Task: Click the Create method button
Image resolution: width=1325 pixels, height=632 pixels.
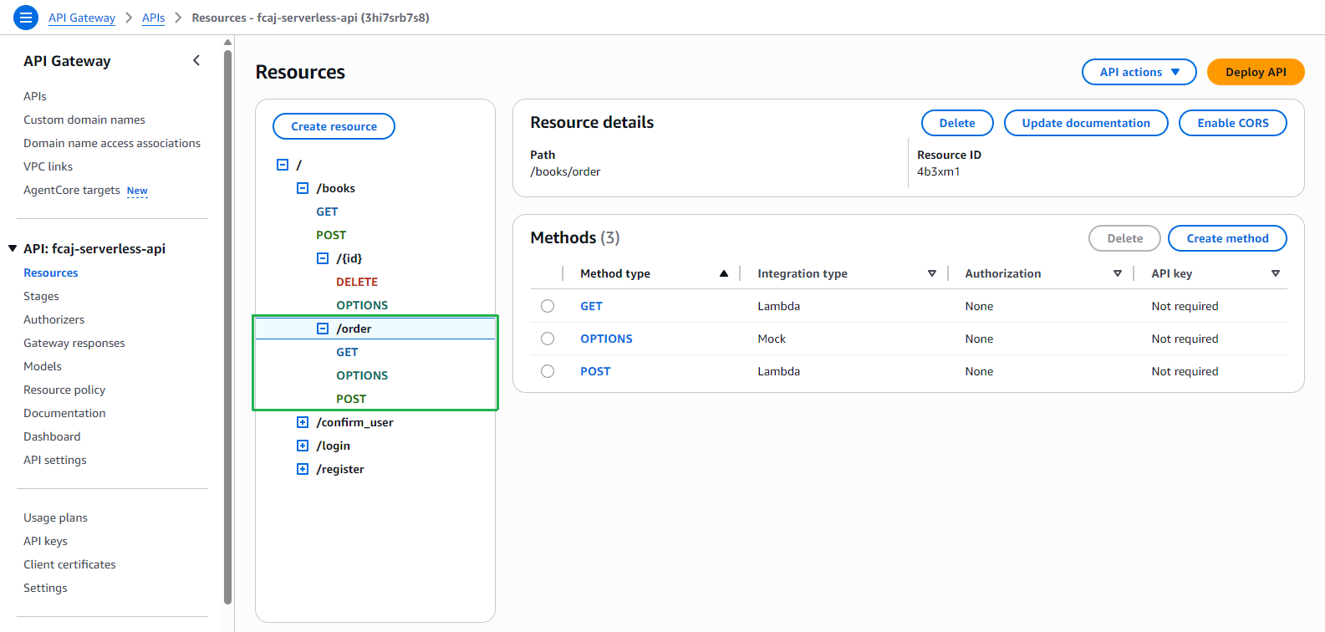Action: 1227,238
